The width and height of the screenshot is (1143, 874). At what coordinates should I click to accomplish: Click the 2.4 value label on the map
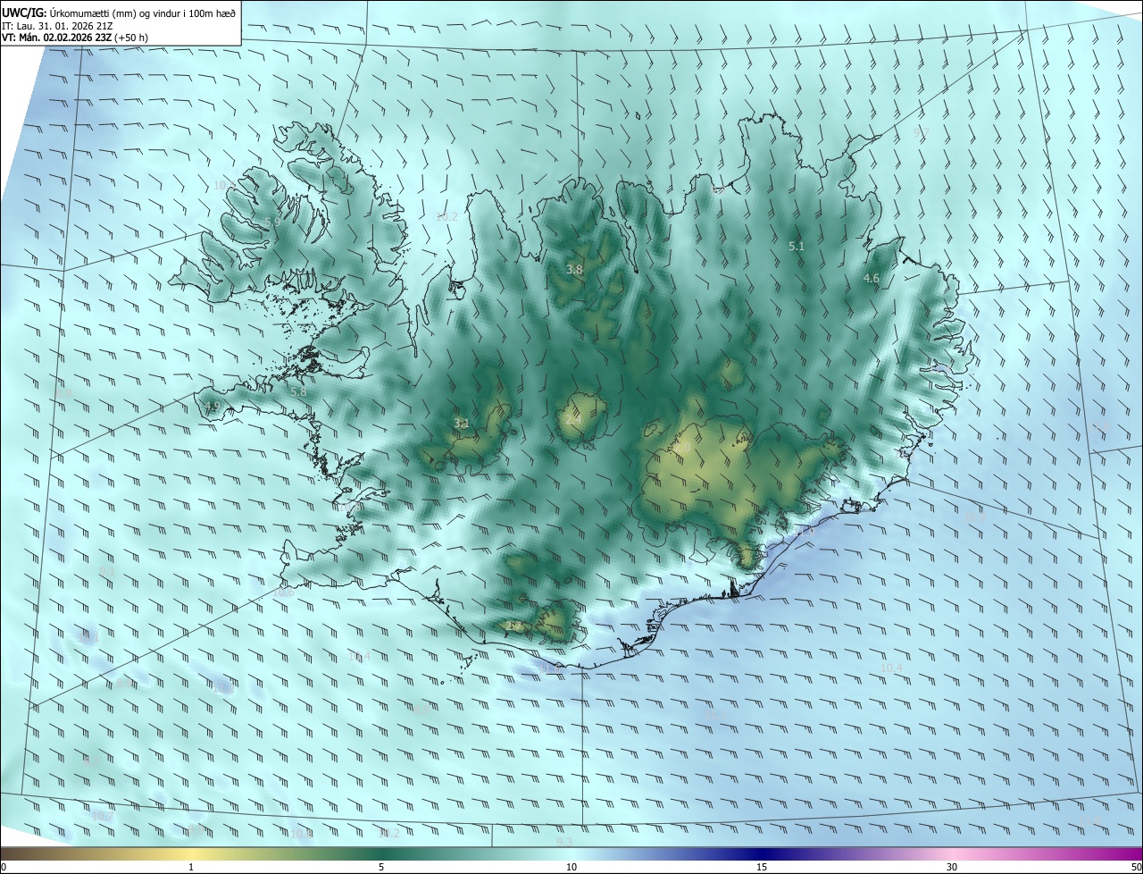coord(573,418)
